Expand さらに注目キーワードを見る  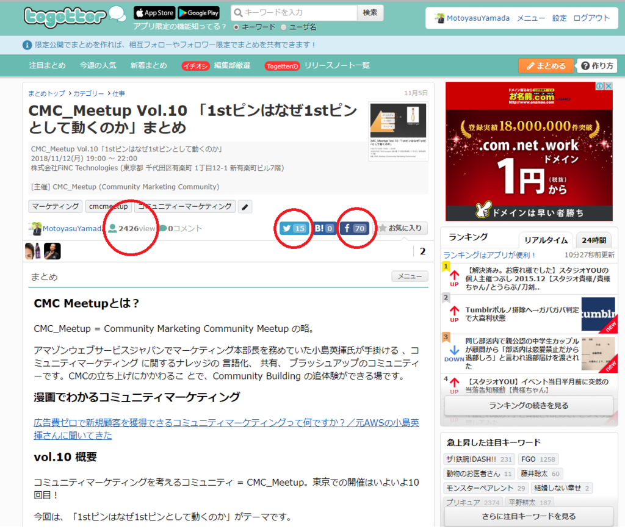529,516
